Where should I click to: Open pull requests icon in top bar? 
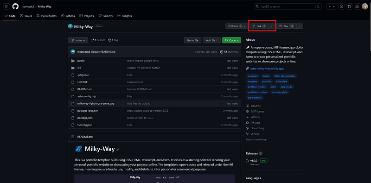pos(349,6)
